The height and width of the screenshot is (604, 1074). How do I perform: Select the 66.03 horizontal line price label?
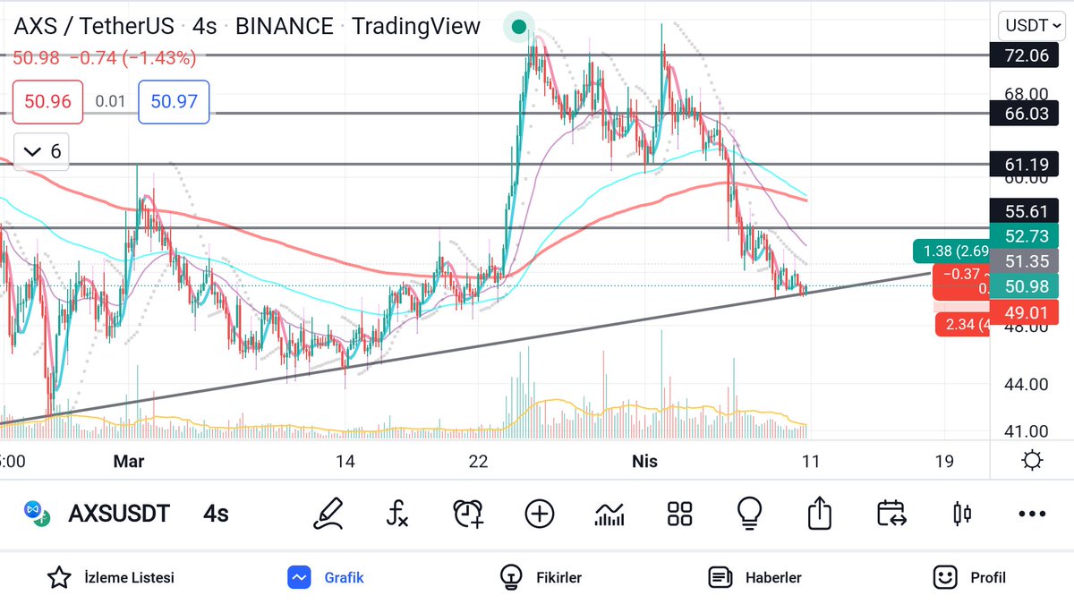click(x=1026, y=114)
